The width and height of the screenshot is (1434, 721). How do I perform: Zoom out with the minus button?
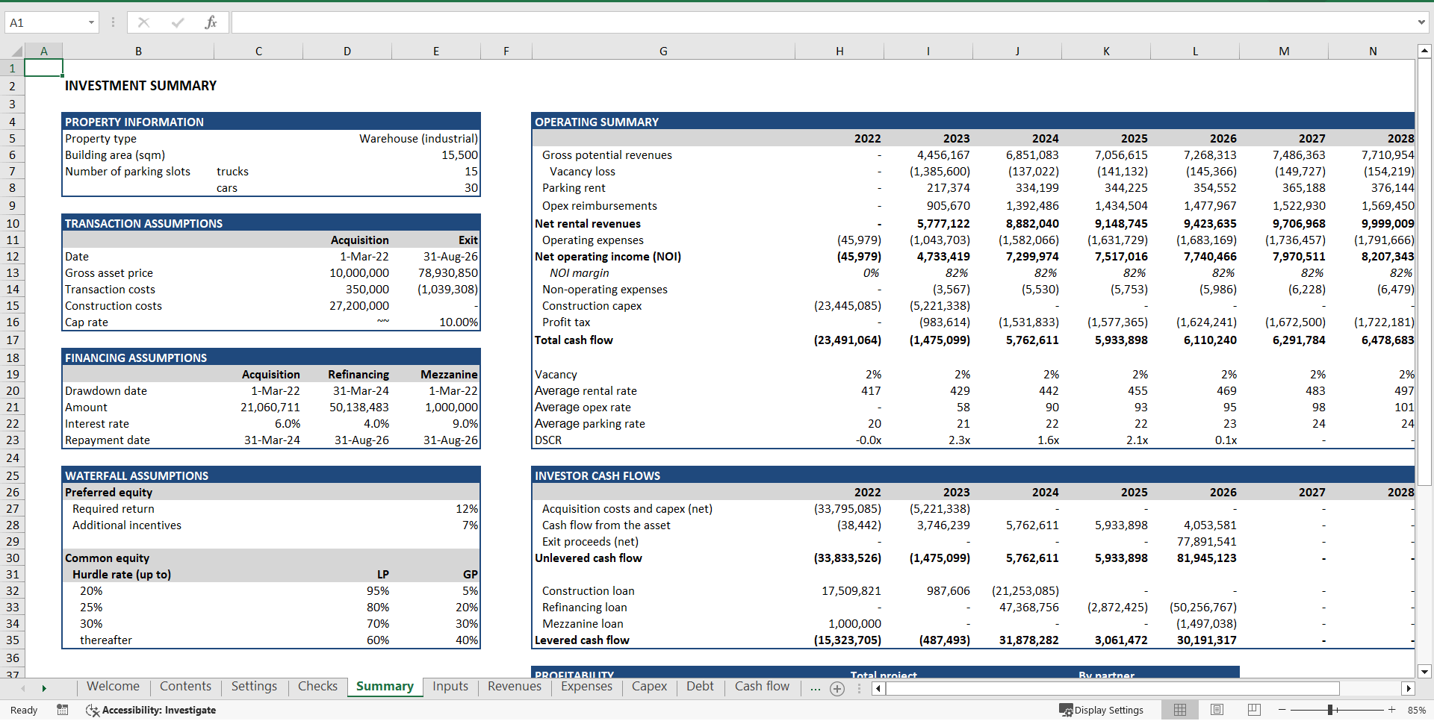(x=1282, y=710)
